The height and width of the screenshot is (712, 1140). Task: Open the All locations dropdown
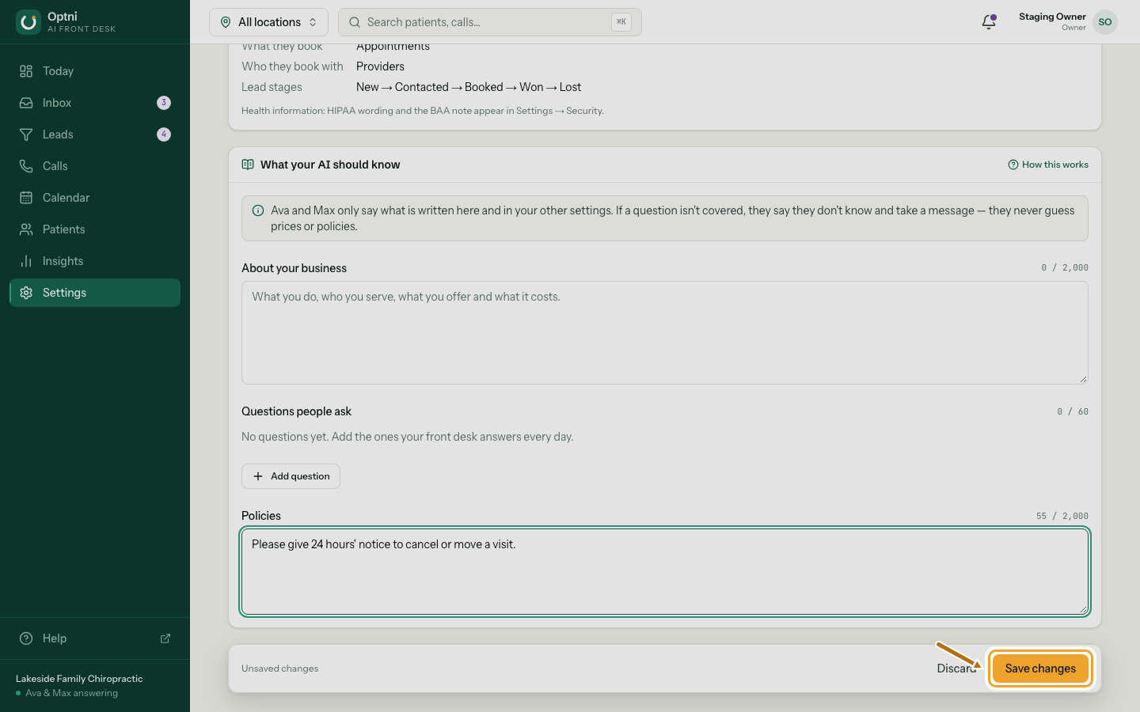[268, 22]
